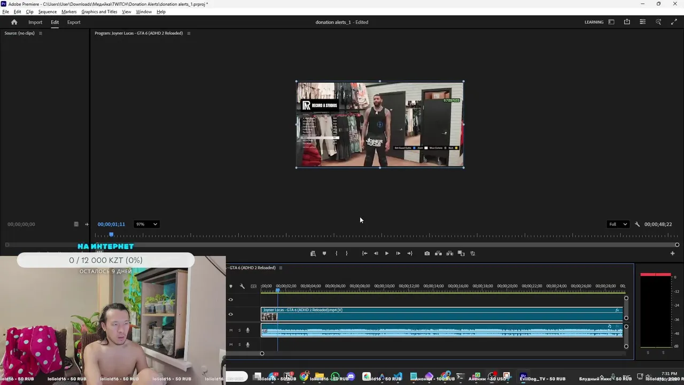Enable voice-over record on second audio track
684x385 pixels.
click(x=247, y=345)
